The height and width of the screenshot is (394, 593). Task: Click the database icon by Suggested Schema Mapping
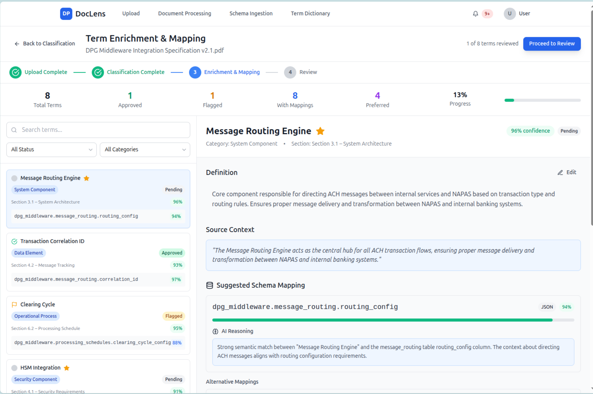(209, 285)
